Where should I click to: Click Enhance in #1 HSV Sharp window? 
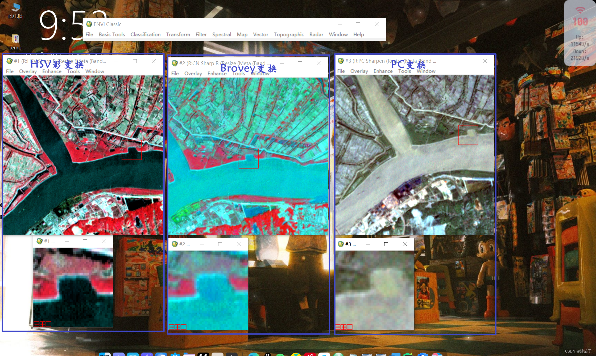pos(52,71)
